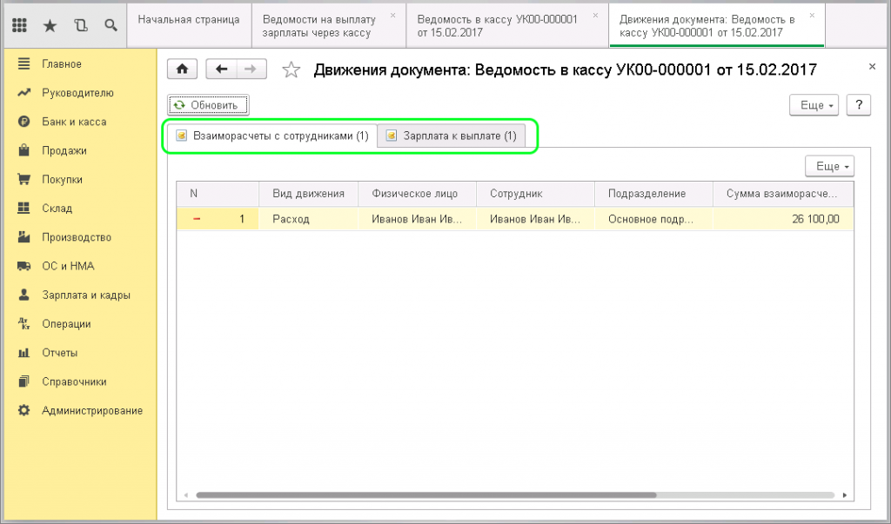Click the Зарплата и кадры person icon

click(23, 295)
